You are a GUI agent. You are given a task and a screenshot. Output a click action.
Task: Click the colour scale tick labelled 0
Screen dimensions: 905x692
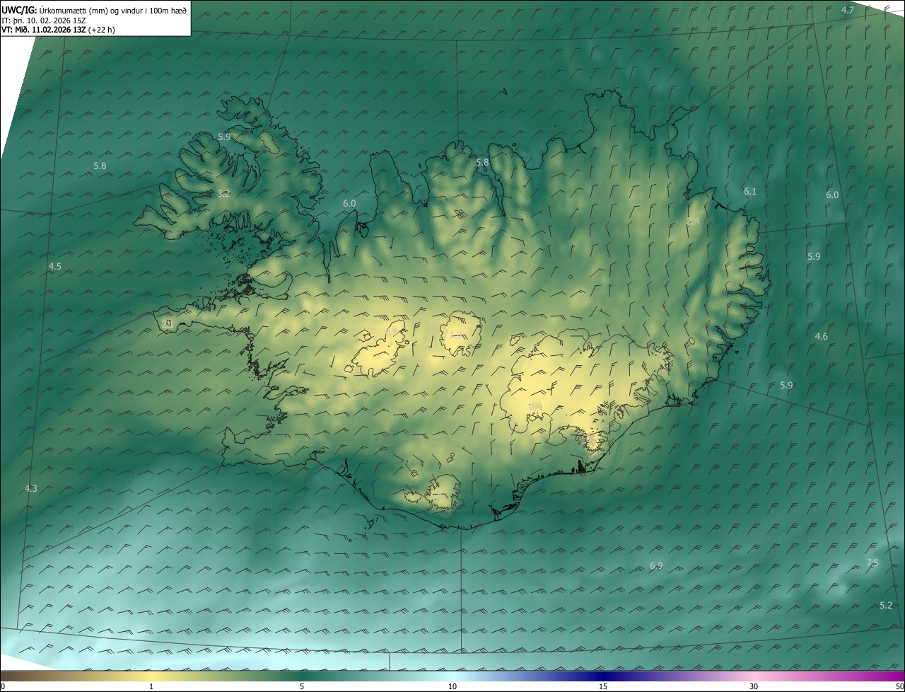point(2,686)
